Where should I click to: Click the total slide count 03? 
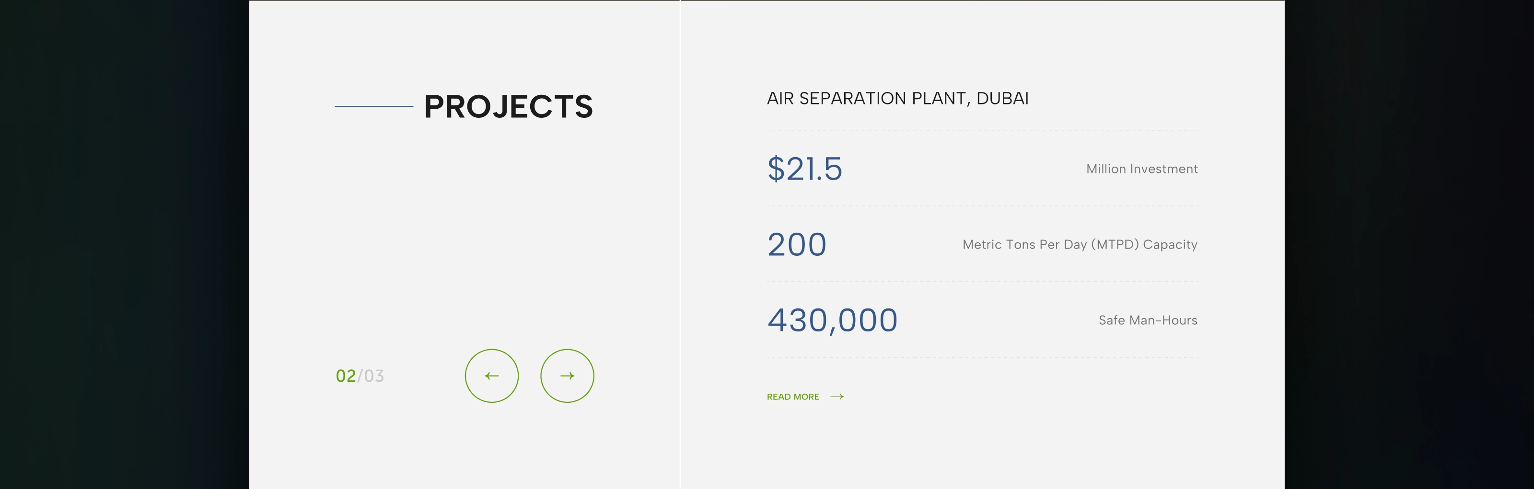[x=374, y=376]
